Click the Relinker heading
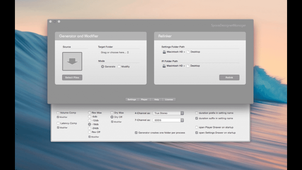 (165, 36)
